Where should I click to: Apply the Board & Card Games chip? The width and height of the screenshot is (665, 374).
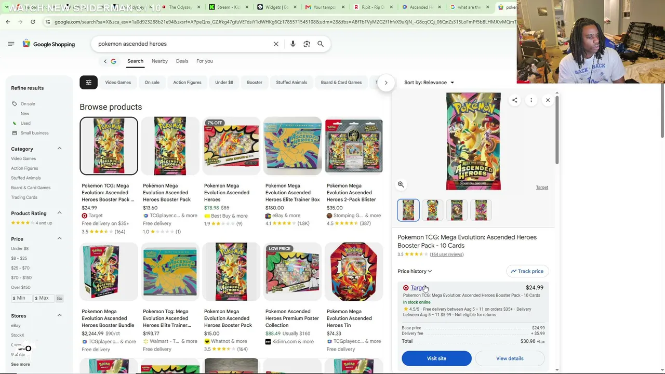pos(341,83)
